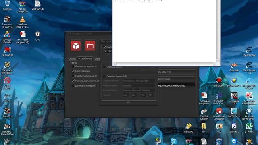The image size is (258, 145).
Task: Open the Microsoft Visual Studio shortcut
Action: pos(218,98)
